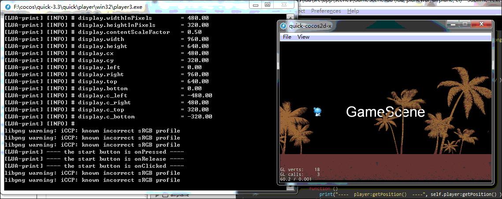Screen dimensions: 502x199
Task: Maximize the player3.exe console window
Action: pyautogui.click(x=268, y=5)
